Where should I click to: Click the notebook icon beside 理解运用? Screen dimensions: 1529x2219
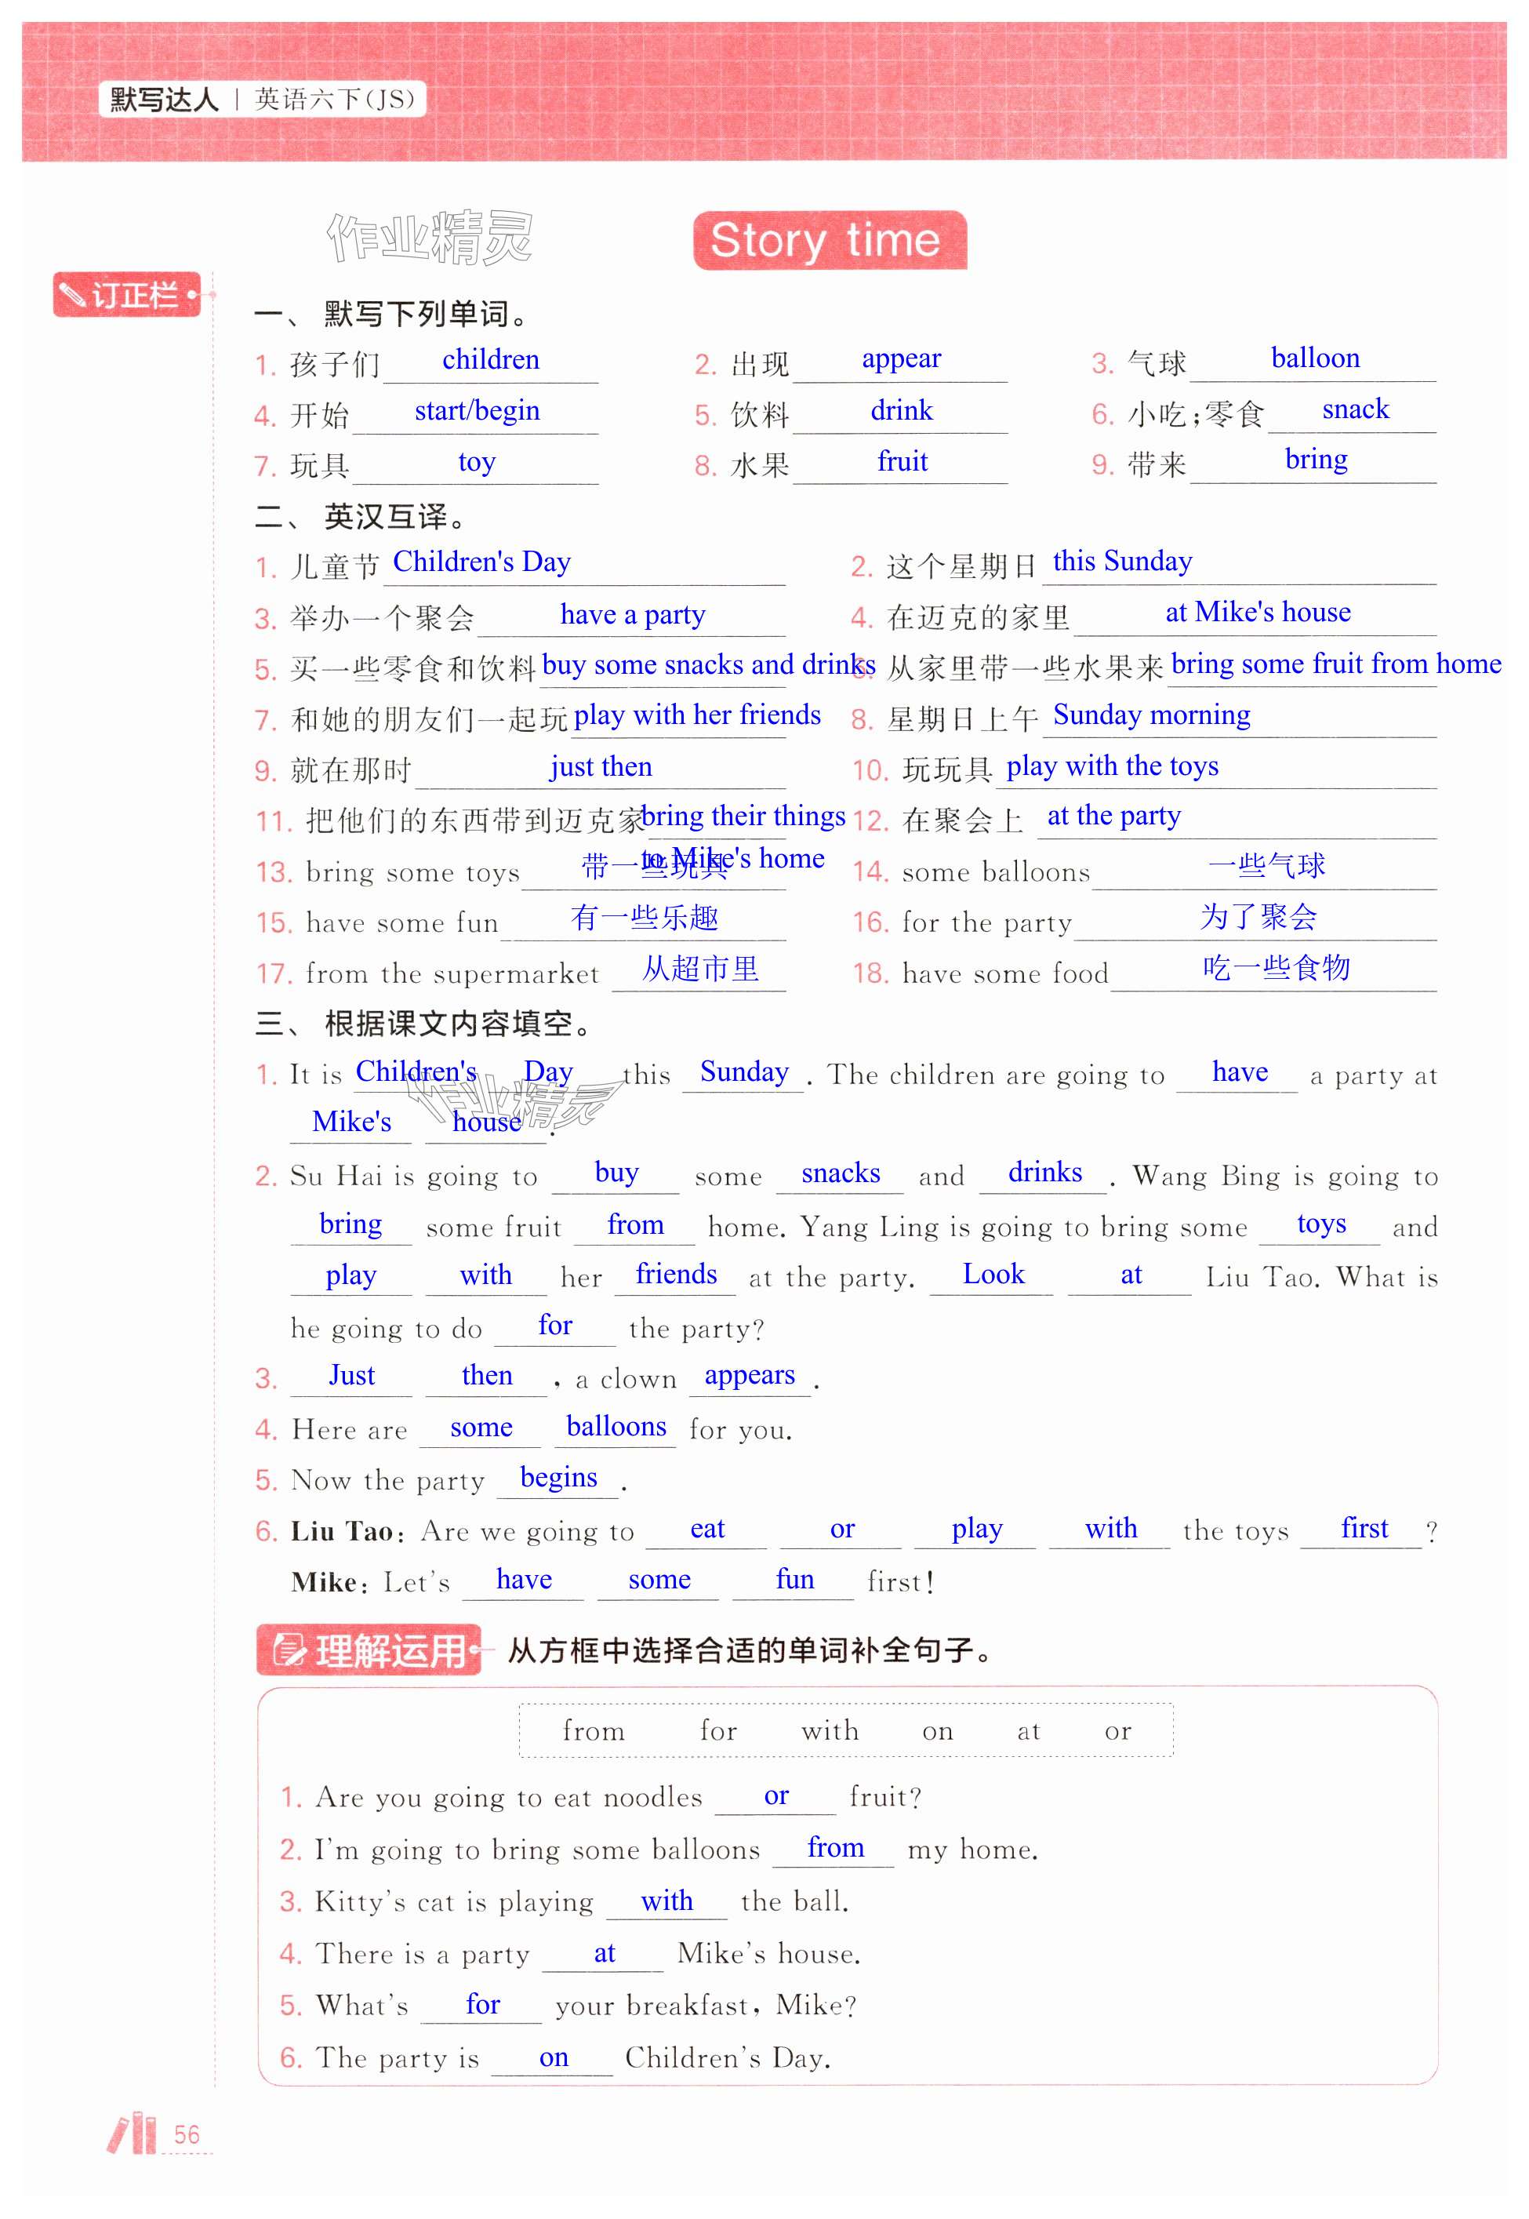pos(289,1650)
